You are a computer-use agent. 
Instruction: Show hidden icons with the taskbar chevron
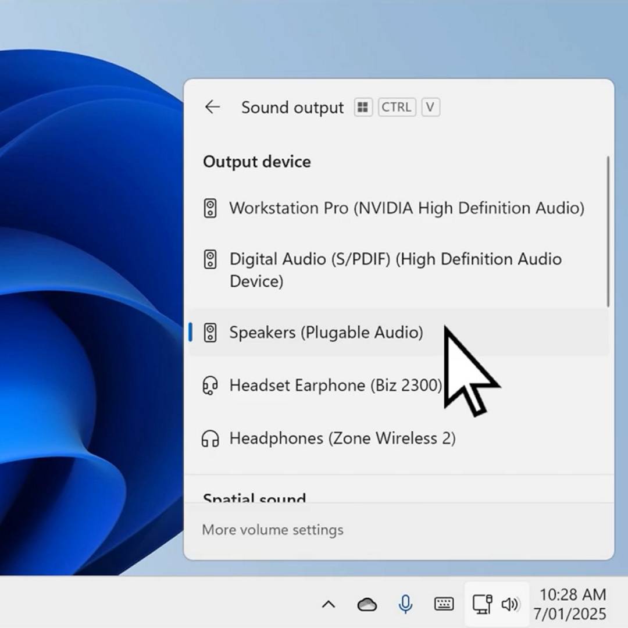pos(329,604)
